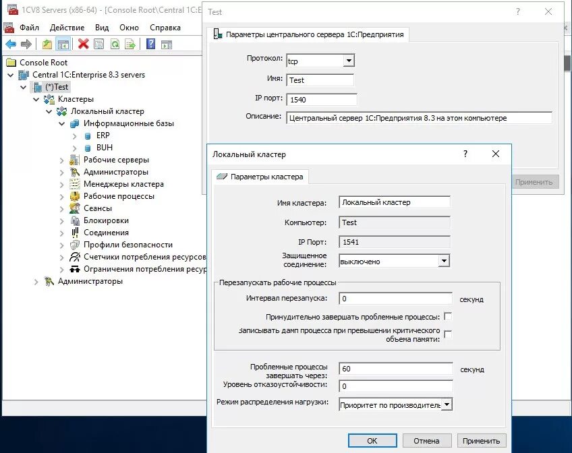Click the Central 1C:Enterprise 8.3 servers icon

(x=24, y=75)
